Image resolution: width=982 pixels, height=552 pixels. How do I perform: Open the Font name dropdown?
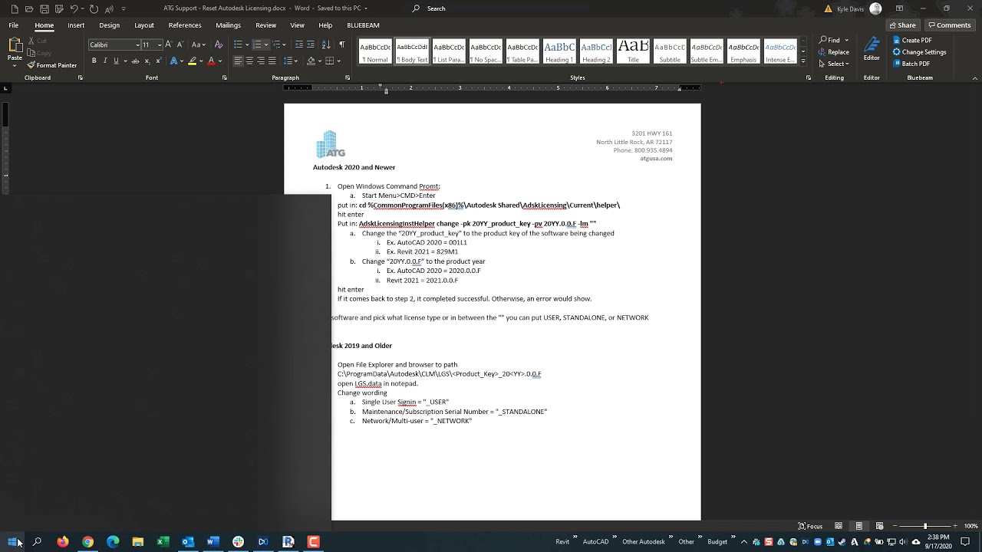[x=137, y=44]
